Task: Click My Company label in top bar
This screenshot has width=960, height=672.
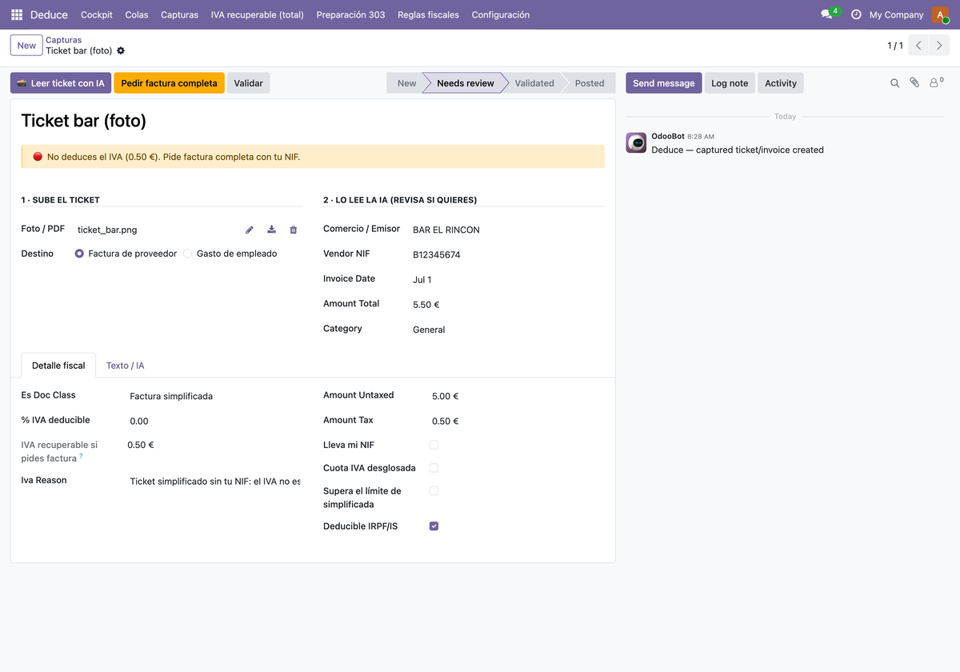Action: 896,14
